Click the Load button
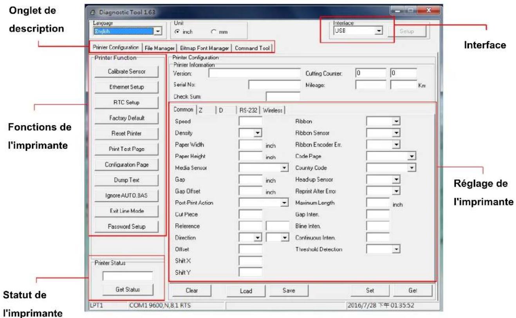The image size is (516, 318). pos(246,291)
